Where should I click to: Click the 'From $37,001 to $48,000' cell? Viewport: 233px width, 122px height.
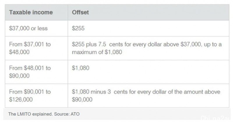tap(36, 48)
